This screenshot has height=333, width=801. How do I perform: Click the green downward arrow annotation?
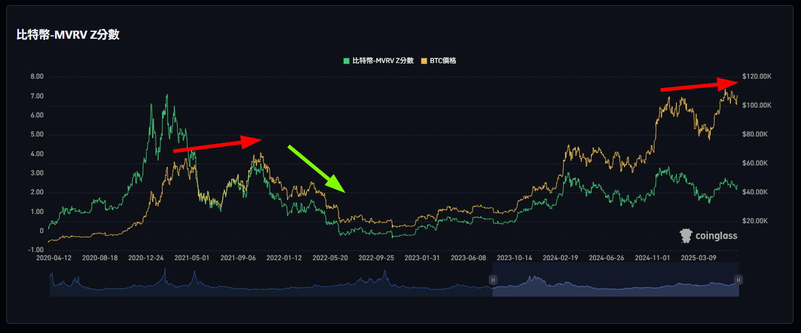[x=317, y=169]
